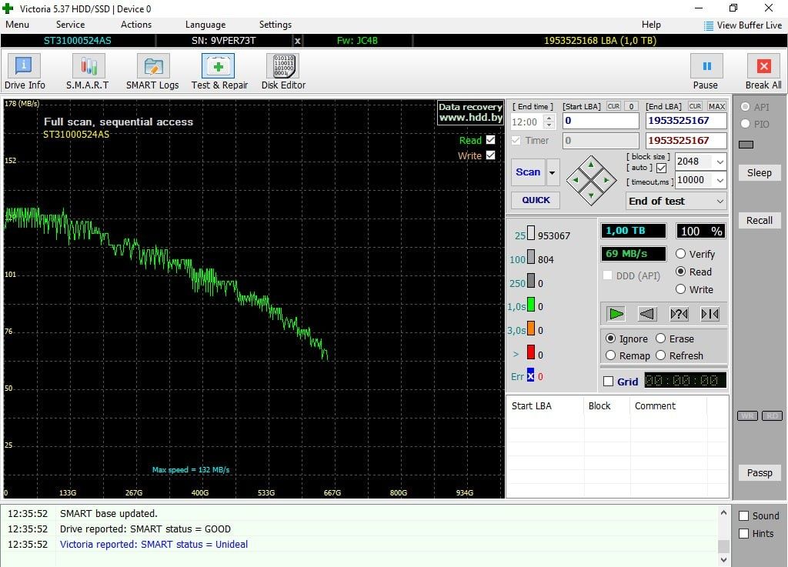The image size is (788, 567).
Task: Click the orange 3,0s block swatch
Action: (531, 328)
